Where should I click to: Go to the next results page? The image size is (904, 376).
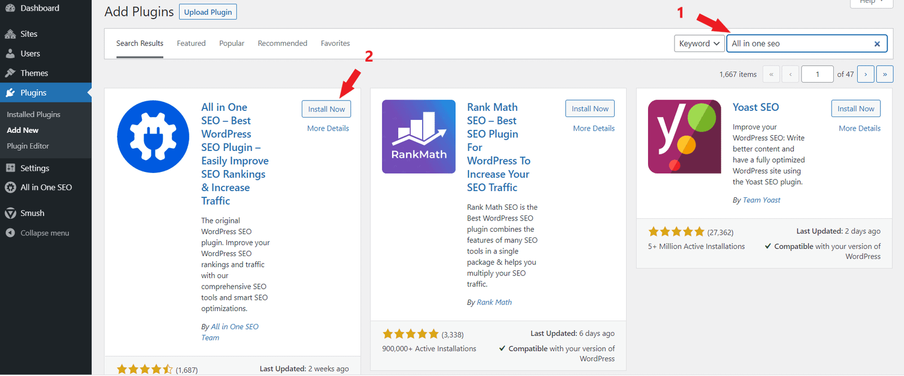pyautogui.click(x=866, y=74)
